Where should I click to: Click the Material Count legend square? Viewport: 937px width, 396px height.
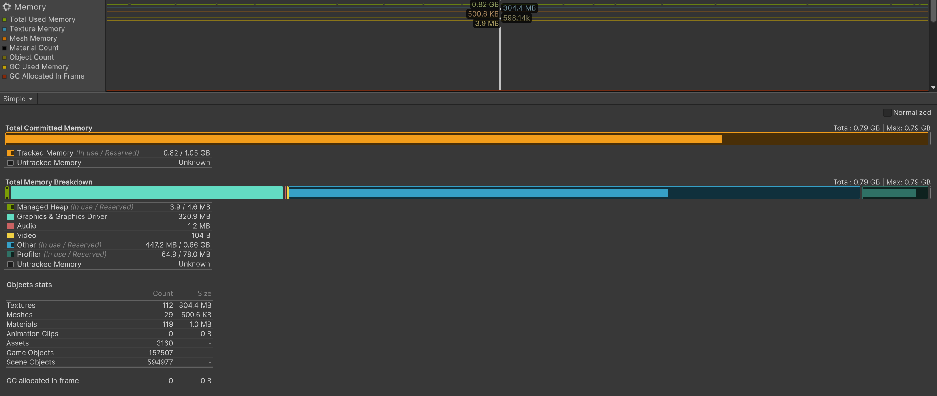point(5,48)
